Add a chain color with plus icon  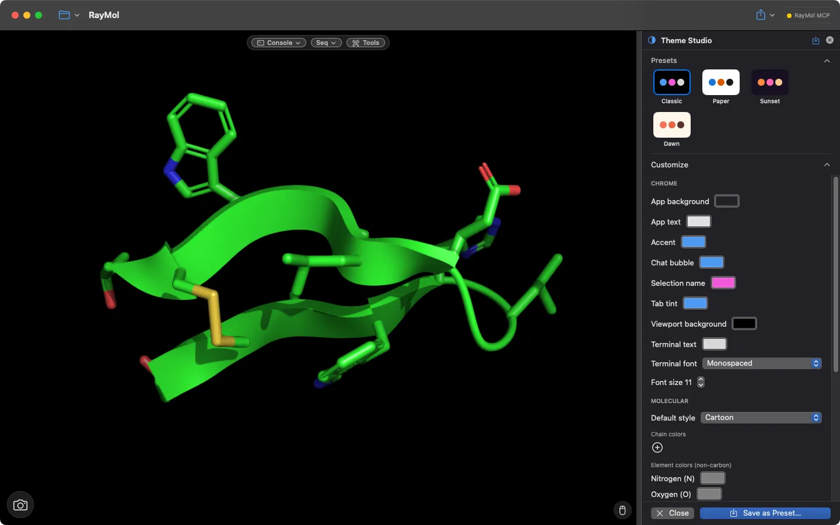coord(657,447)
